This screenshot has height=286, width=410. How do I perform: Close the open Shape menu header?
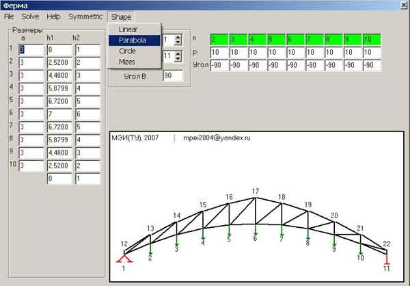(121, 17)
